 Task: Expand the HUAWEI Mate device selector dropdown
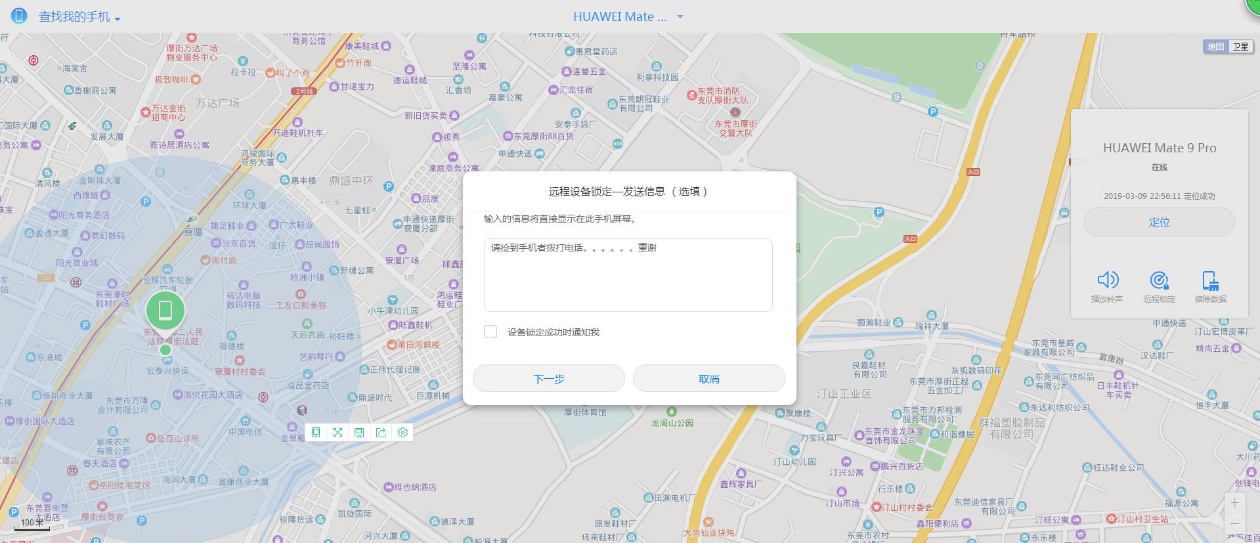coord(628,17)
